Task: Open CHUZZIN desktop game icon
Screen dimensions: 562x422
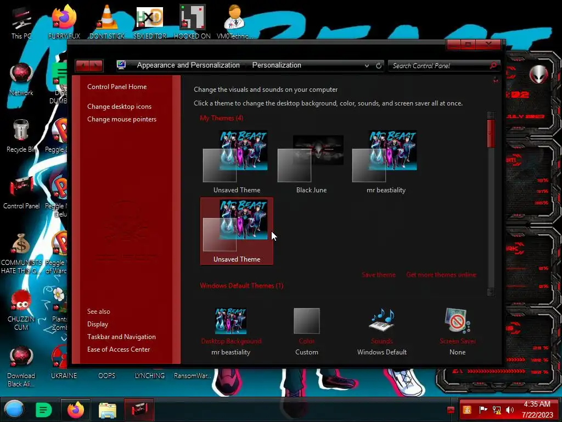Action: 21,310
